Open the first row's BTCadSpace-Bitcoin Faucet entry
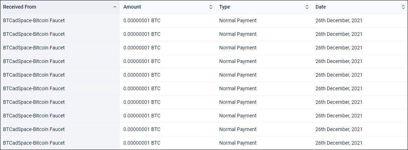Screen dimensions: 408x150 pyautogui.click(x=34, y=20)
